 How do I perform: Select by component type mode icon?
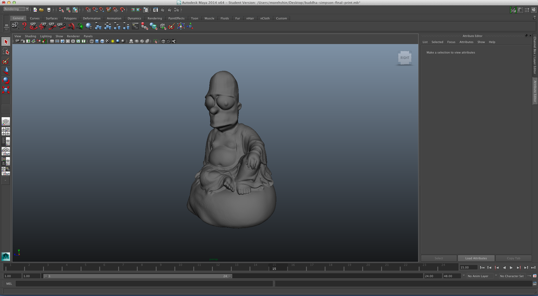click(75, 10)
